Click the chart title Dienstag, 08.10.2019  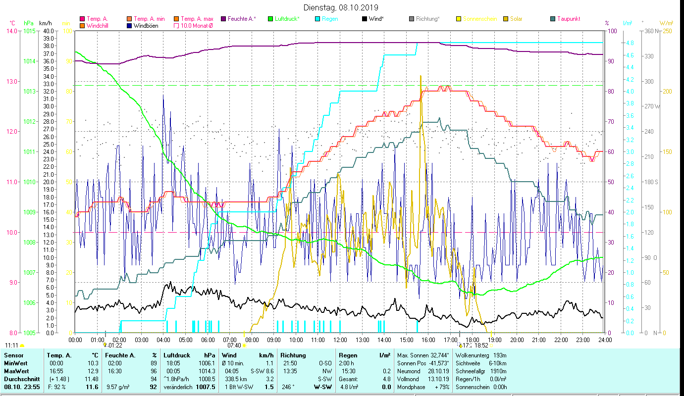pos(341,7)
